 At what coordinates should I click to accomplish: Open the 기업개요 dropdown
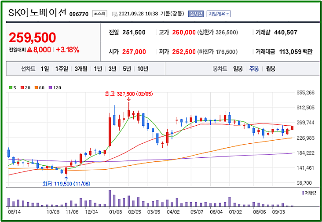219,14
